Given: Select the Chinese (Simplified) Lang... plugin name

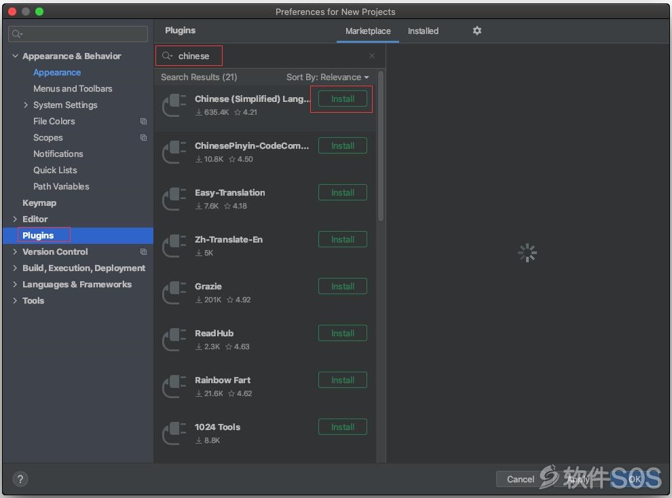Looking at the screenshot, I should (x=252, y=99).
